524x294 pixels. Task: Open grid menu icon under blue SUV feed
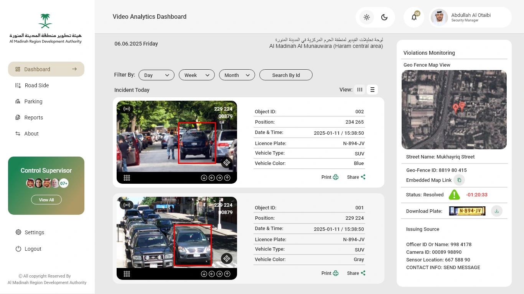click(x=127, y=178)
